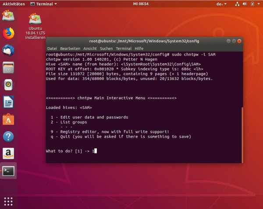The height and width of the screenshot is (209, 263).
Task: Open Ubuntu Software center
Action: click(x=8, y=119)
